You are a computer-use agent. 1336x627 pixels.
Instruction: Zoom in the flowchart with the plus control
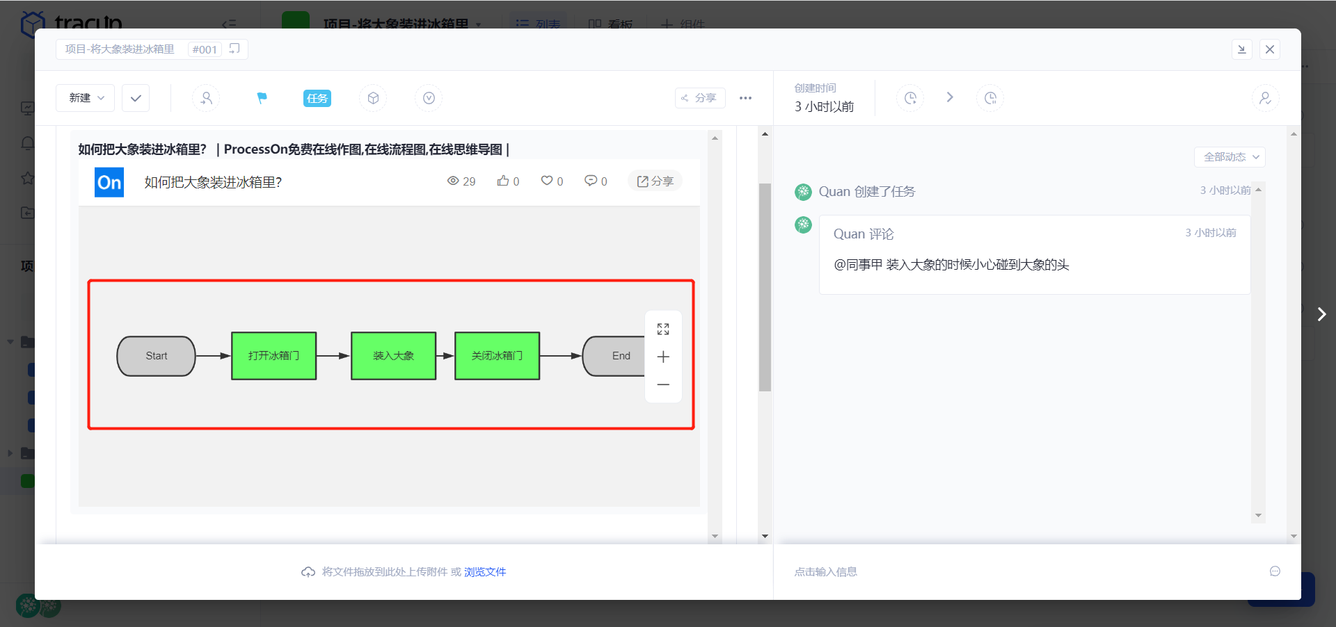pos(663,357)
